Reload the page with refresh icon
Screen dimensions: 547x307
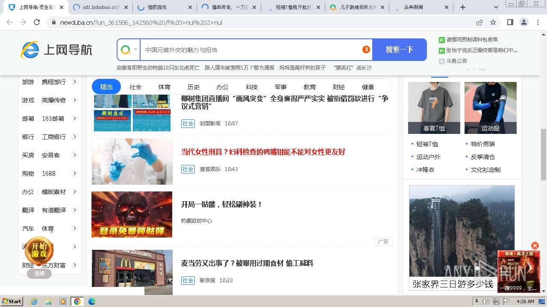[37, 22]
